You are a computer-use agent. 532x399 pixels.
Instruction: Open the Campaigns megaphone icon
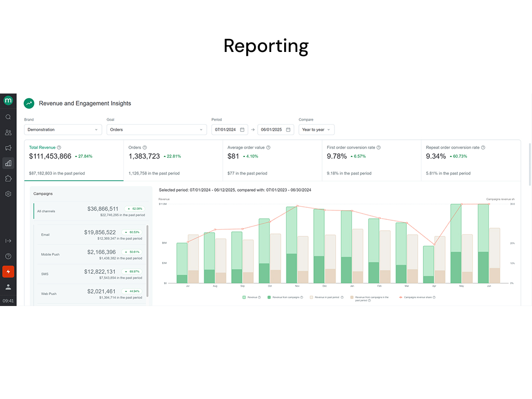(8, 148)
